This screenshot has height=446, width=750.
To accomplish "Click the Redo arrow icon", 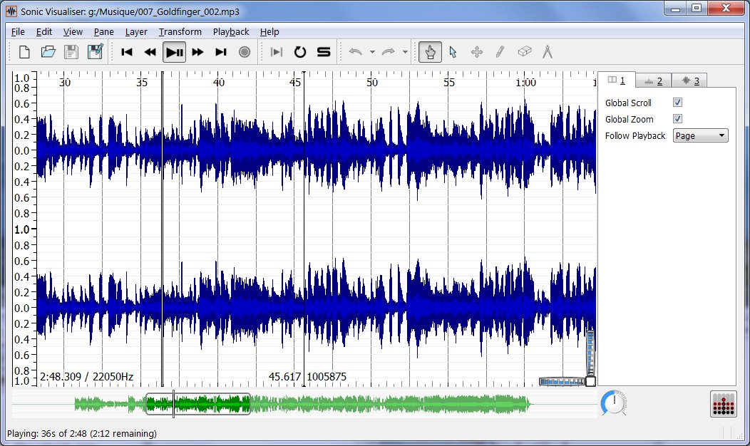I will click(x=389, y=51).
